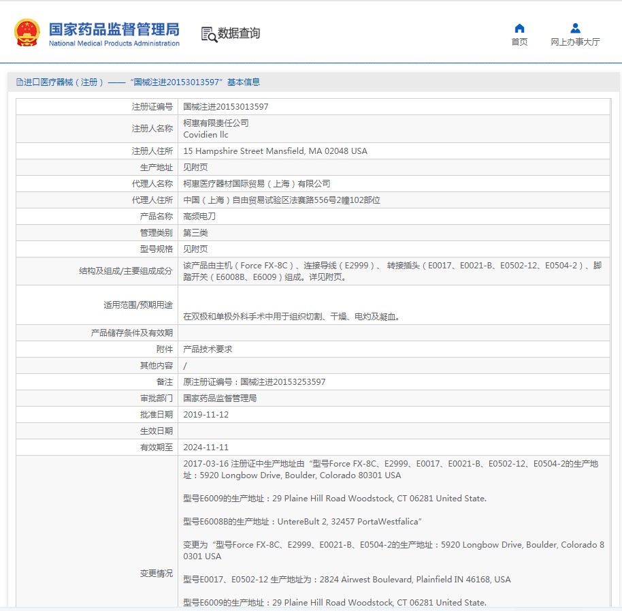Screen dimensions: 622x611
Task: Click the 批准日期 field label
Action: tap(157, 414)
